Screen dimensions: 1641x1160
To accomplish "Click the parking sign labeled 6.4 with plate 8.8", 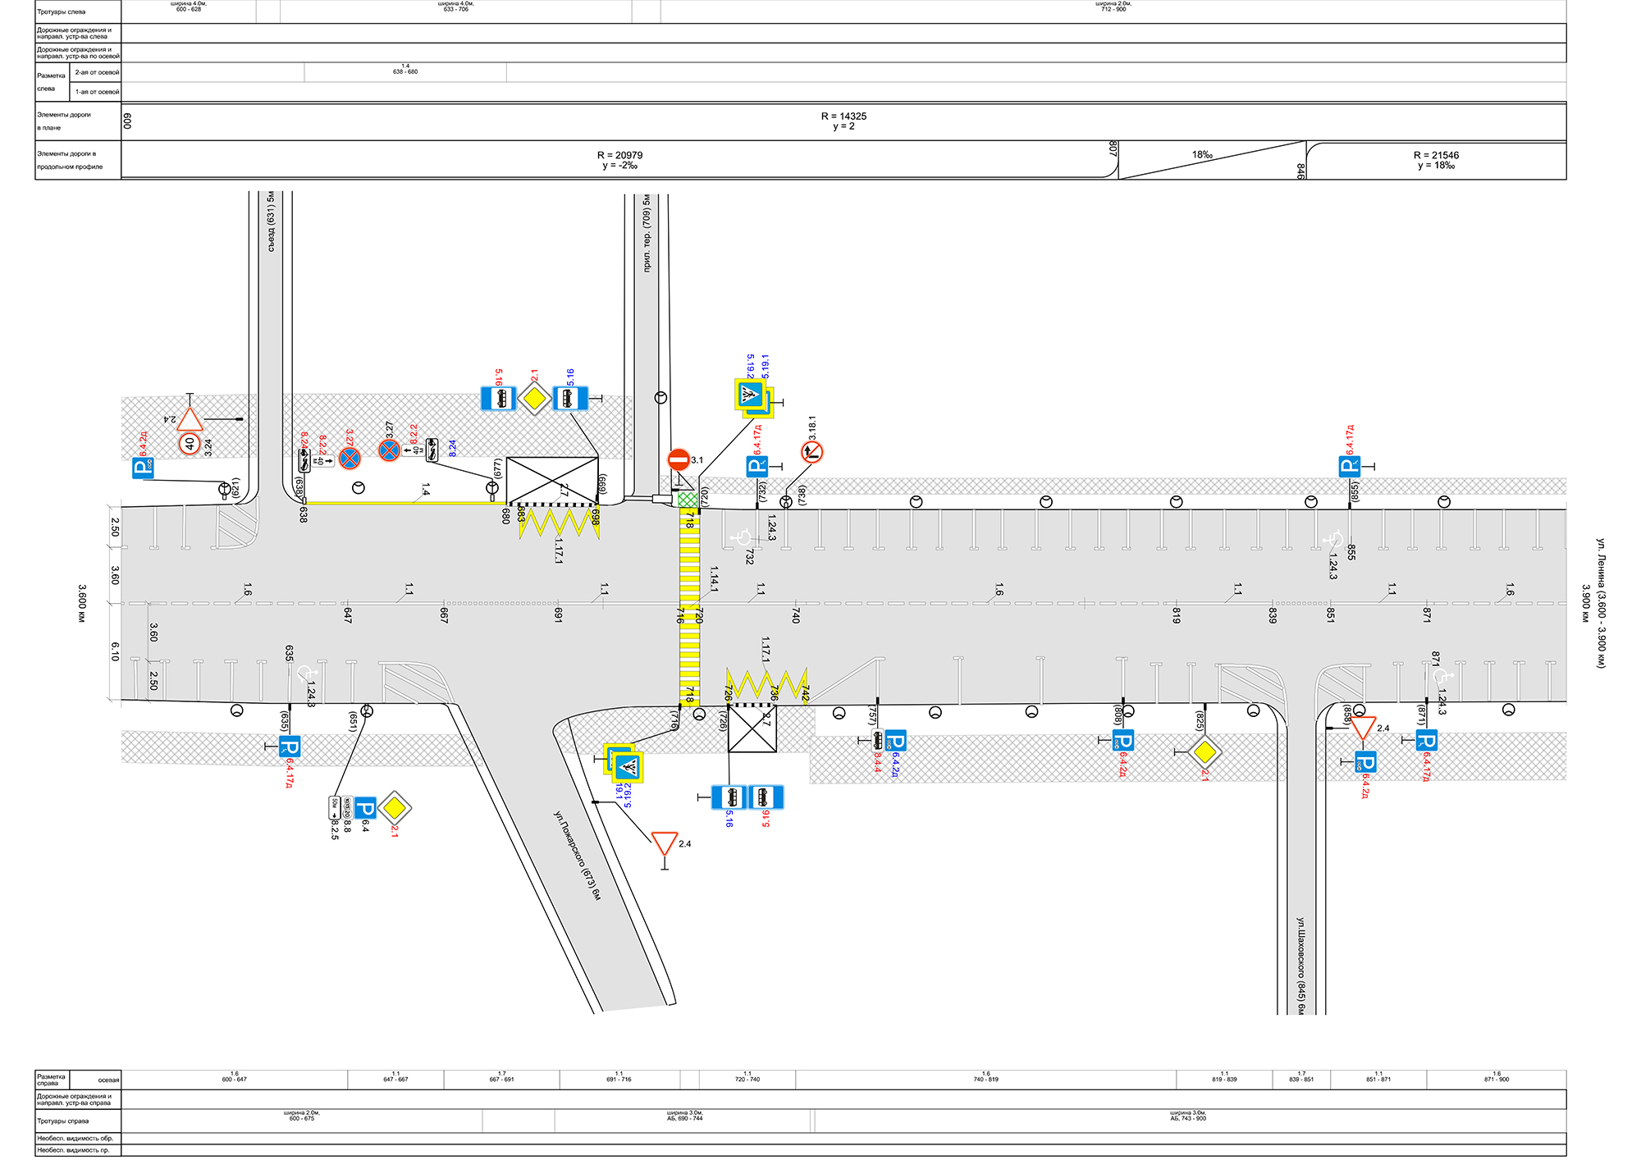I will pyautogui.click(x=365, y=809).
